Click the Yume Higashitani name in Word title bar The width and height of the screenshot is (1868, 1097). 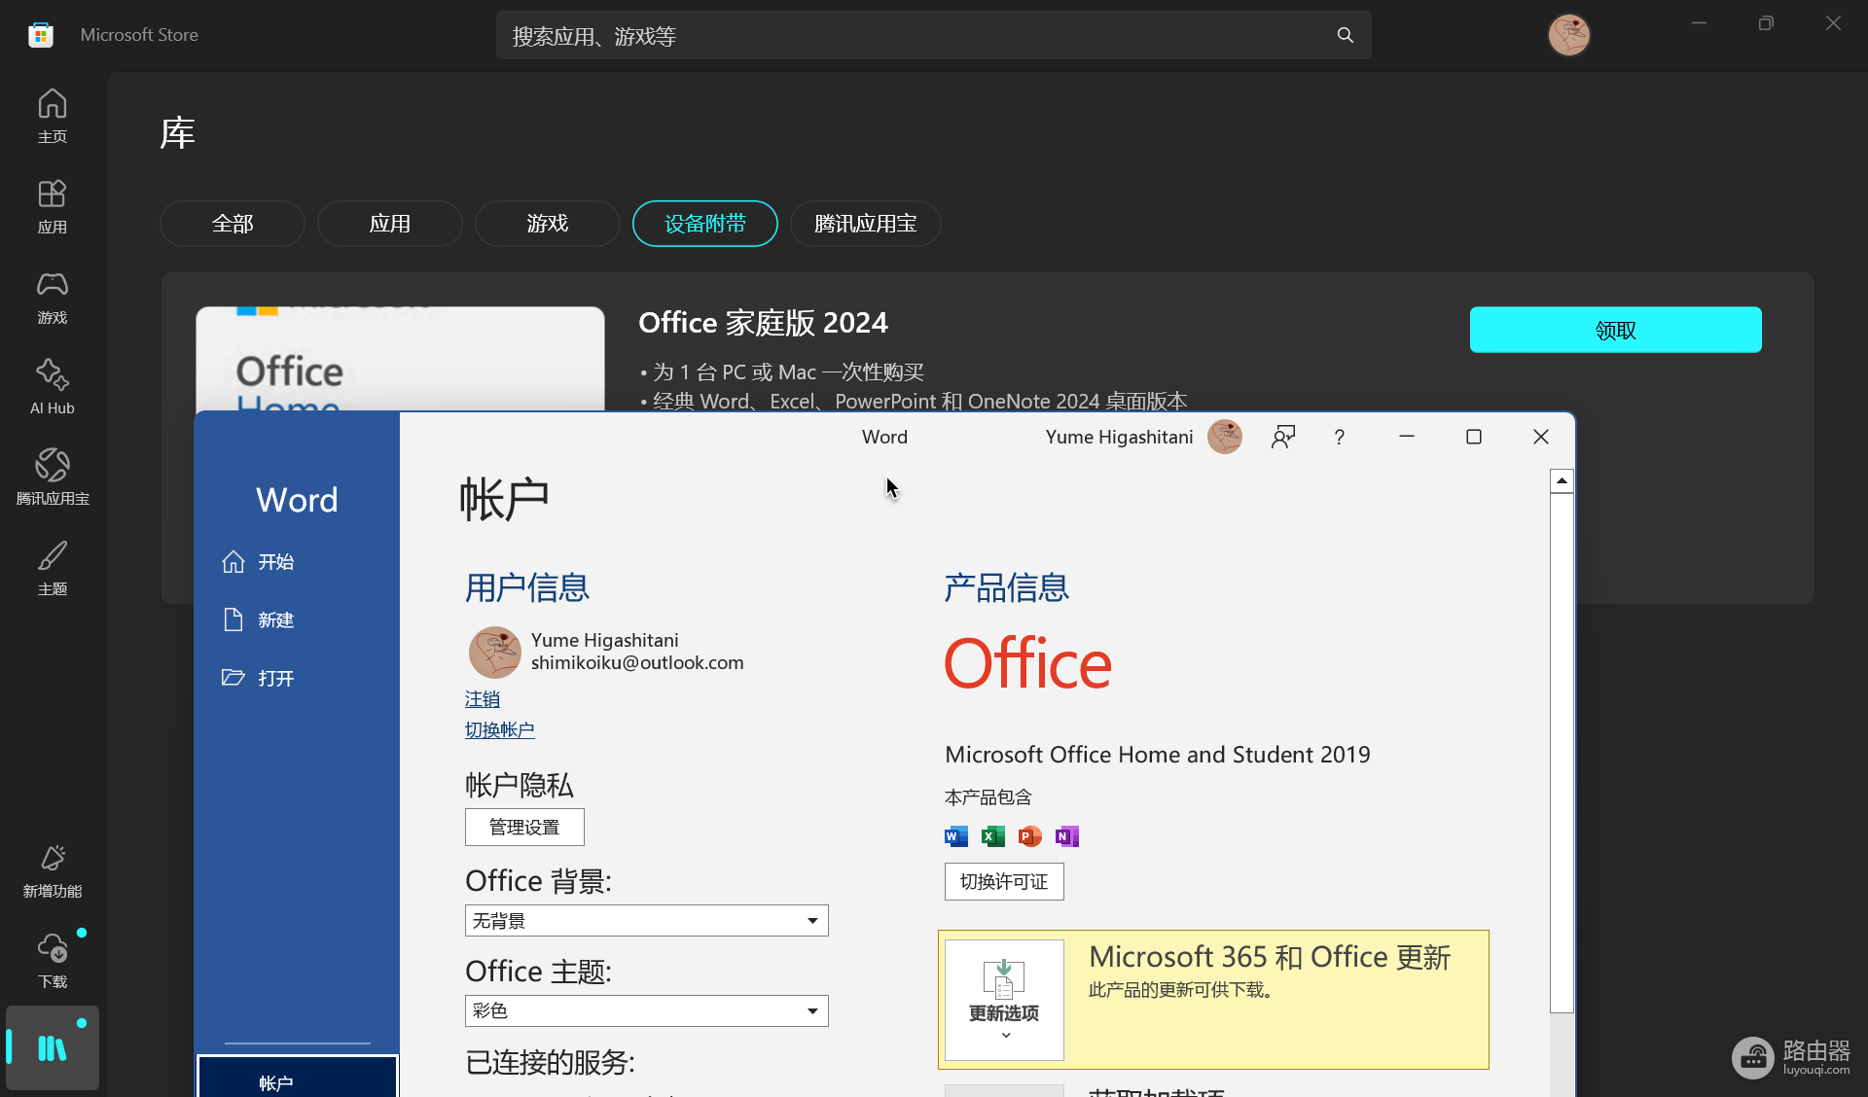[x=1119, y=437]
